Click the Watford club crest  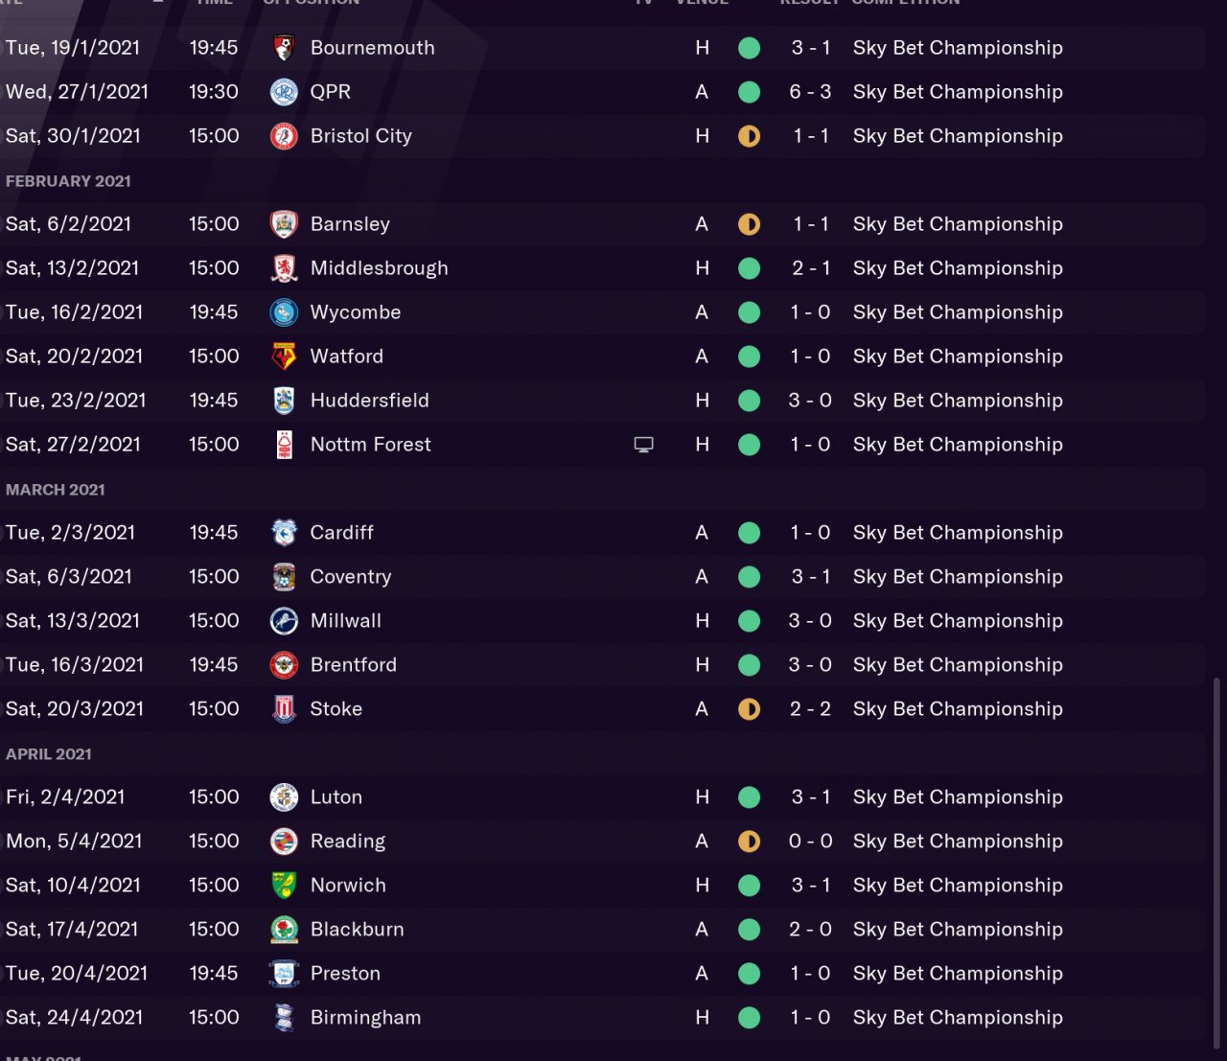coord(284,357)
